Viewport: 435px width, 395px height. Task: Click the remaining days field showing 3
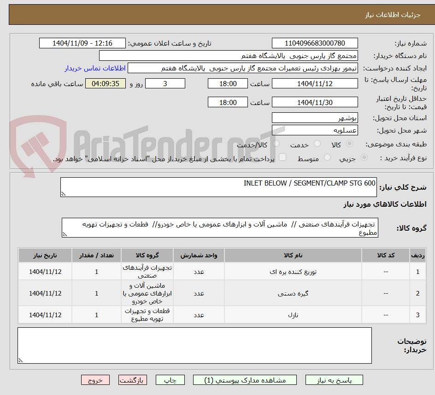tap(165, 83)
